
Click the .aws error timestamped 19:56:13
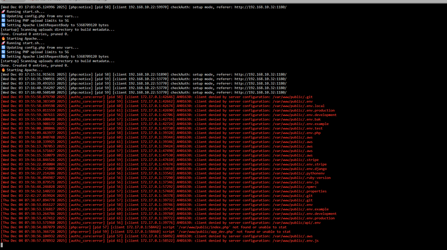click(x=157, y=146)
